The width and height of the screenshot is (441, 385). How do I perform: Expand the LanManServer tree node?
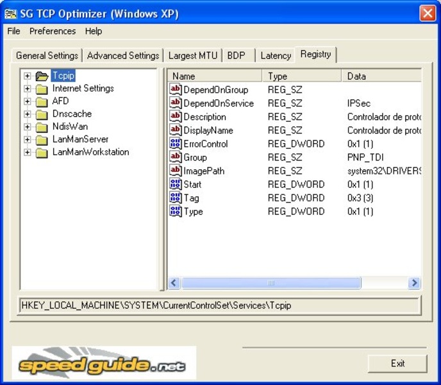[x=28, y=139]
